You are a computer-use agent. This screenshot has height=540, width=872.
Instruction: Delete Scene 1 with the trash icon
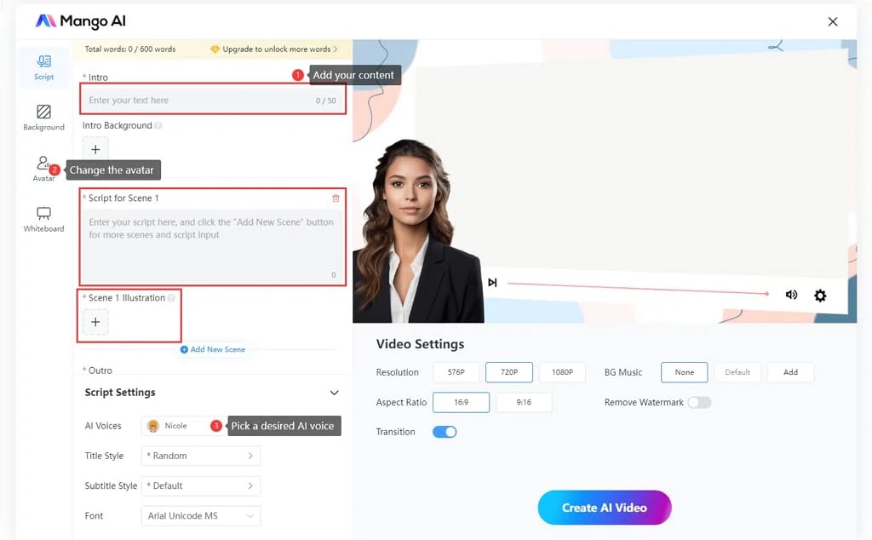336,198
